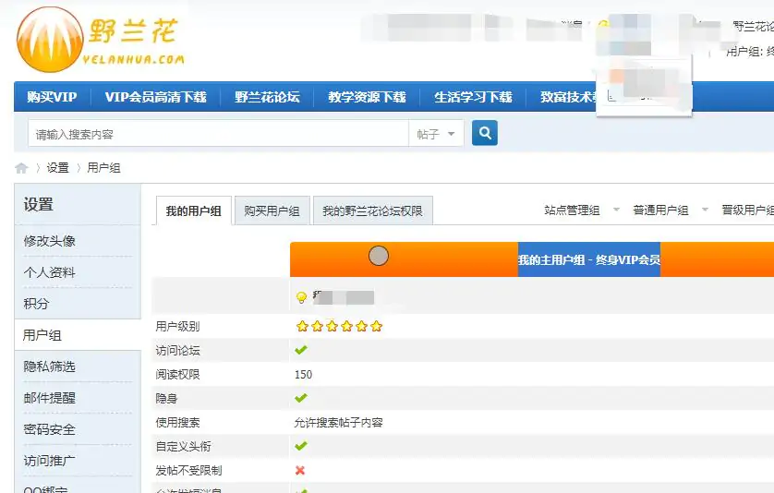The width and height of the screenshot is (774, 493).
Task: Open 生活学习下载 nav item
Action: [473, 97]
